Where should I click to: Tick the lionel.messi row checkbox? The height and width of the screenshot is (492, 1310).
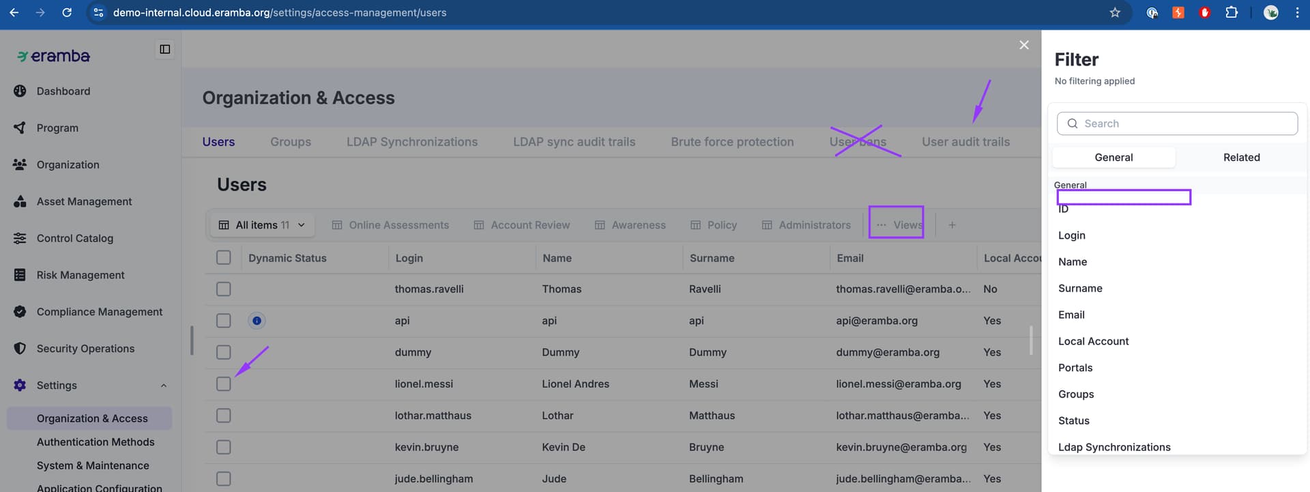pyautogui.click(x=224, y=384)
